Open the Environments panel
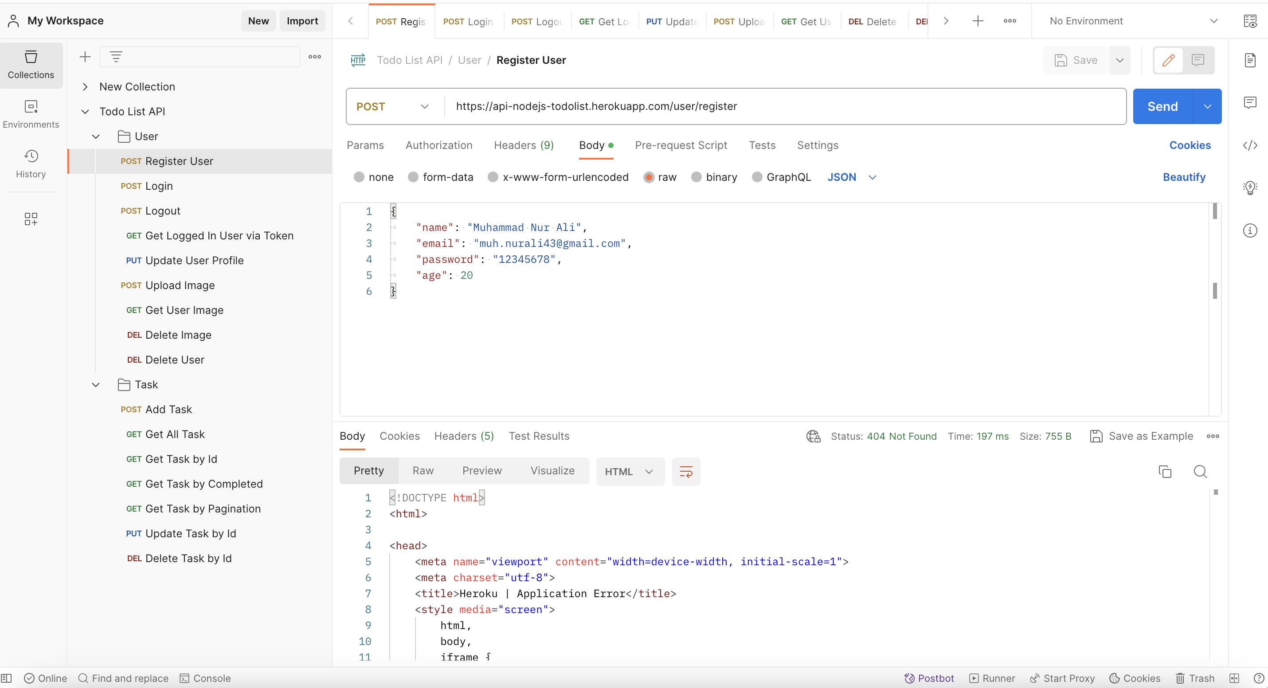Screen dimensions: 1268x688 [x=31, y=113]
